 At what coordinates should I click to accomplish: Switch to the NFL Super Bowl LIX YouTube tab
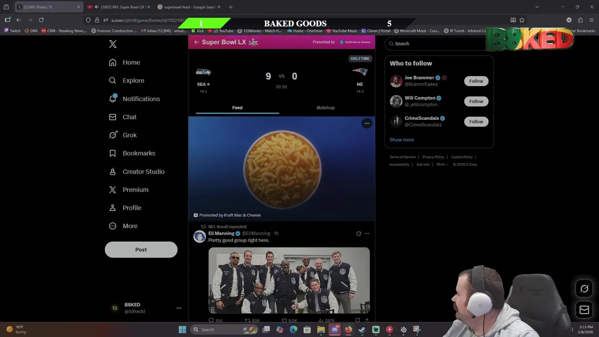click(x=118, y=7)
